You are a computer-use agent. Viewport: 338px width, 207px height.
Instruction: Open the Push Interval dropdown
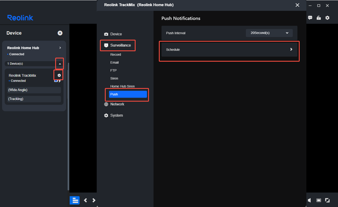point(269,33)
